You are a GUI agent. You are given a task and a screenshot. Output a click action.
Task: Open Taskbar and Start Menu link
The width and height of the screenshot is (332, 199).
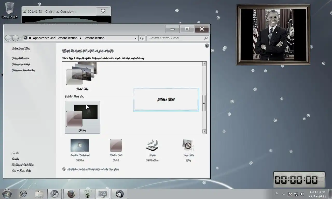point(23,165)
